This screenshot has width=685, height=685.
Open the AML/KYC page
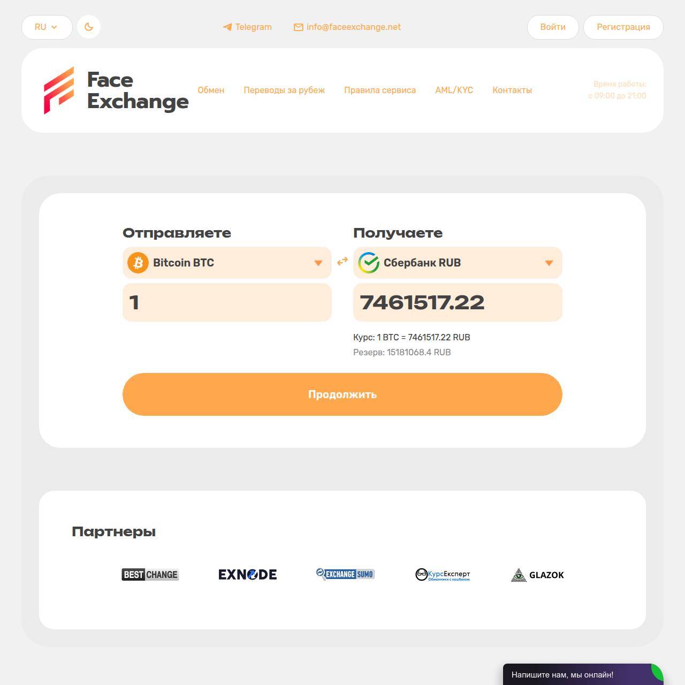pos(454,90)
